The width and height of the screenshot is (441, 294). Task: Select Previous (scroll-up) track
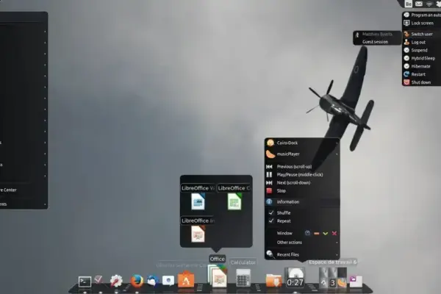302,167
